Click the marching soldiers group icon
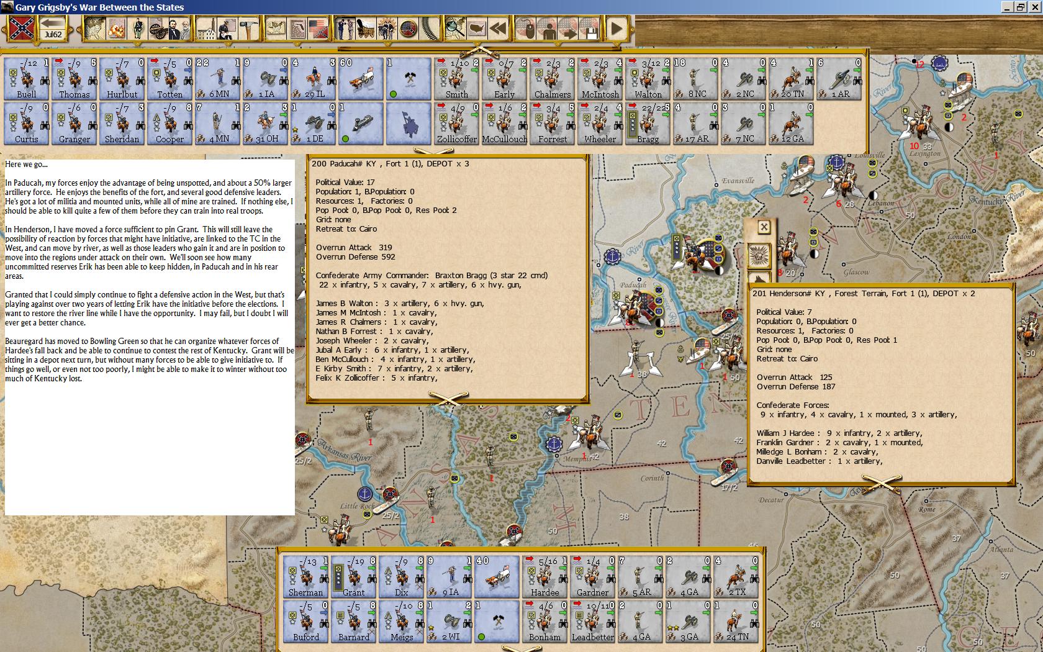This screenshot has width=1043, height=652. 386,29
